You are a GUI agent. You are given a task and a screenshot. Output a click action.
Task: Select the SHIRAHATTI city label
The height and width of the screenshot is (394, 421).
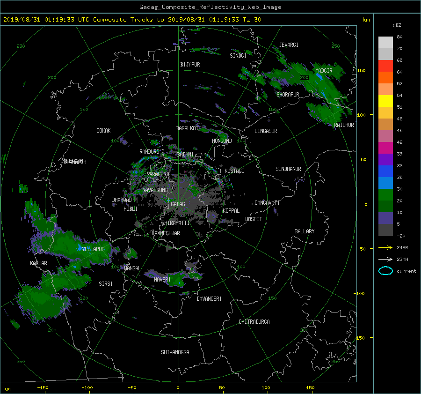[x=175, y=223]
